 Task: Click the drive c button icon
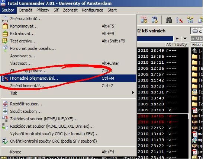tap(197, 31)
